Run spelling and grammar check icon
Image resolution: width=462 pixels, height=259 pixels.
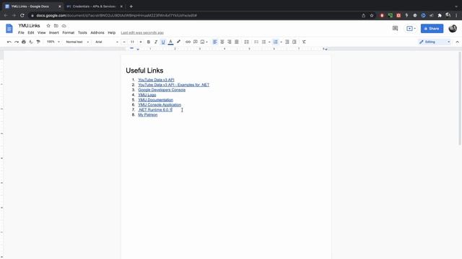(31, 42)
